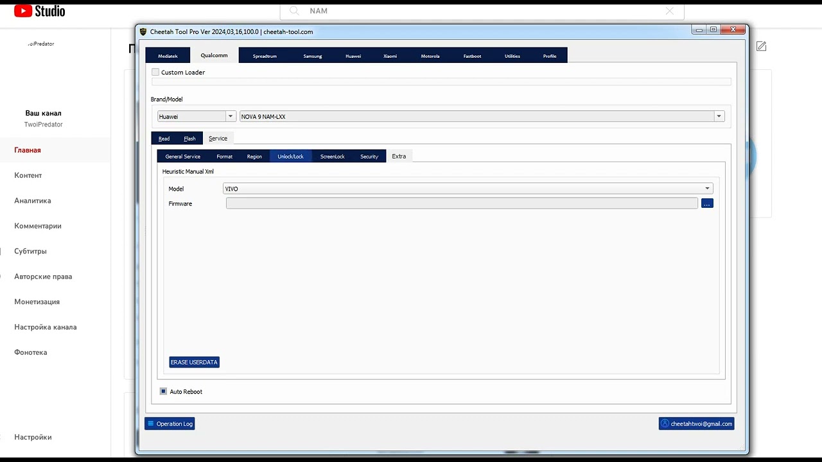Enable the Custom Loader checkbox
This screenshot has width=822, height=462.
coord(155,73)
